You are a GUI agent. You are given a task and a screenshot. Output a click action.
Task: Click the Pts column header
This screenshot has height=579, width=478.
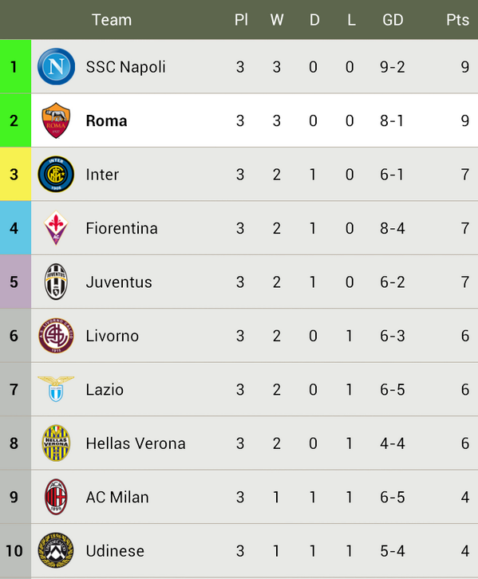(457, 20)
